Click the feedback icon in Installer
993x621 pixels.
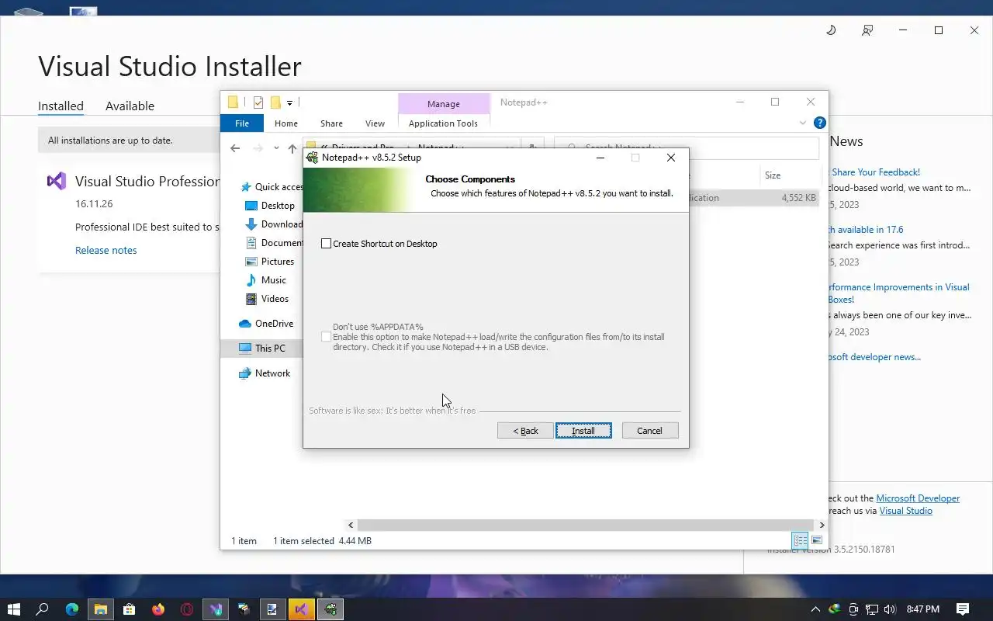pyautogui.click(x=867, y=30)
